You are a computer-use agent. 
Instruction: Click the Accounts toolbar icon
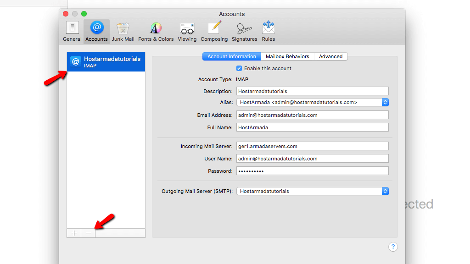[x=96, y=30]
